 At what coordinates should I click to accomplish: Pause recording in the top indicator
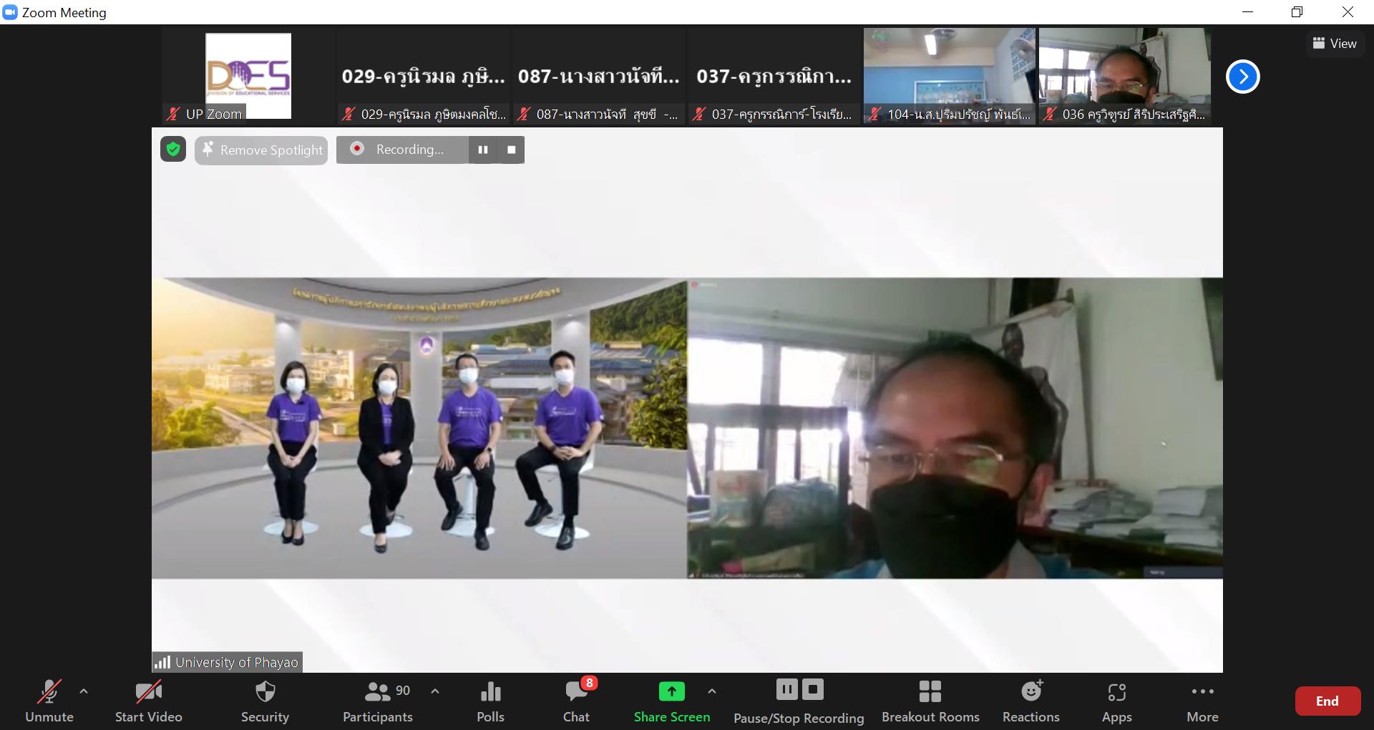tap(483, 150)
